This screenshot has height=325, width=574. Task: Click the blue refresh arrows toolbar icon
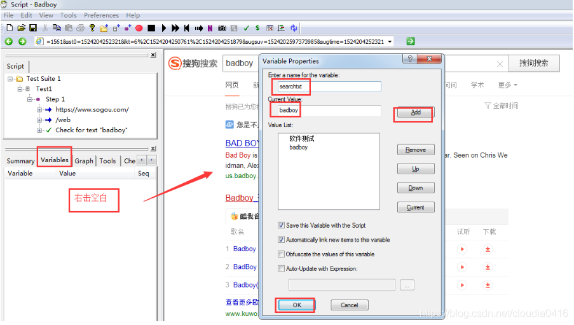294,28
